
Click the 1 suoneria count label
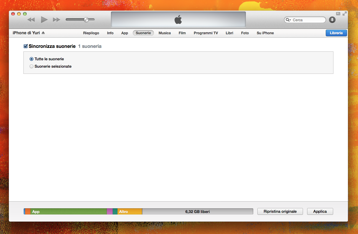click(x=90, y=46)
